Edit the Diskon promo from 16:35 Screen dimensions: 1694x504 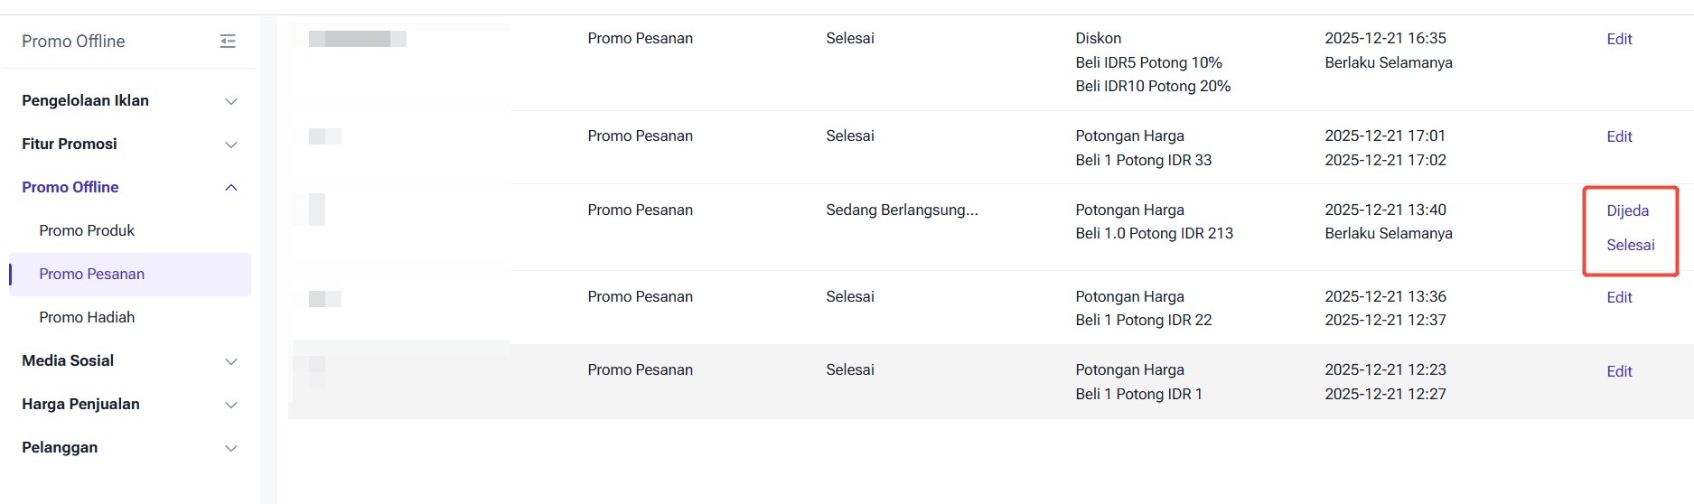[1619, 40]
